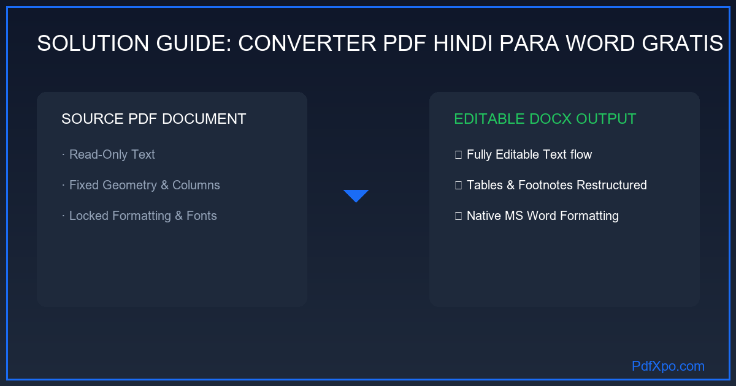
Task: Click 'Fixed Geometry & Columns' item
Action: point(141,185)
